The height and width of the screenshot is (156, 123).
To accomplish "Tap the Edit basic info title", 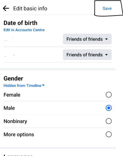I will [x=30, y=8].
